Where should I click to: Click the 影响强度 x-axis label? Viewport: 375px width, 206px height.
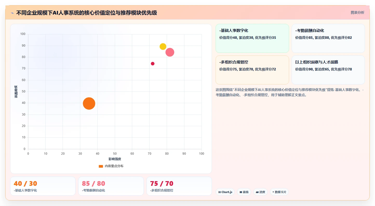coord(115,159)
